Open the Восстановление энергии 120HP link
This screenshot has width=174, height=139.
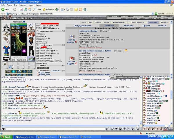pyautogui.click(x=95, y=51)
